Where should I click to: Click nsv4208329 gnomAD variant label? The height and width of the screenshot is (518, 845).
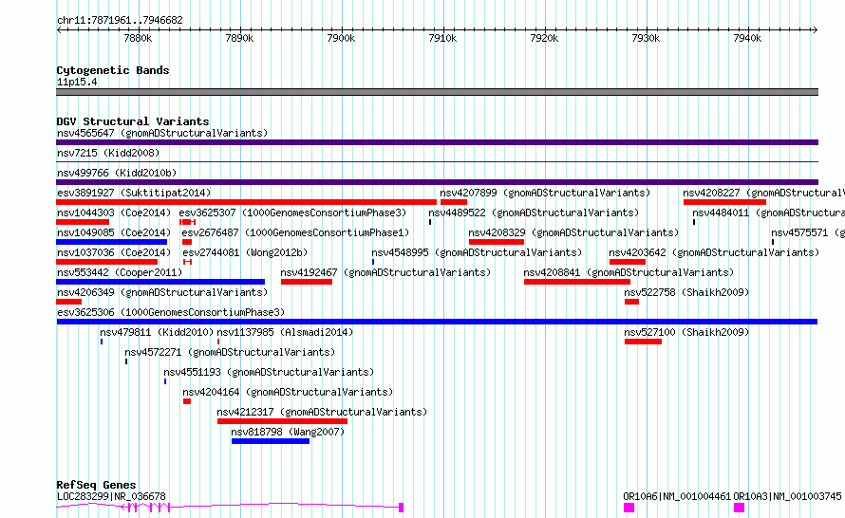pos(573,232)
